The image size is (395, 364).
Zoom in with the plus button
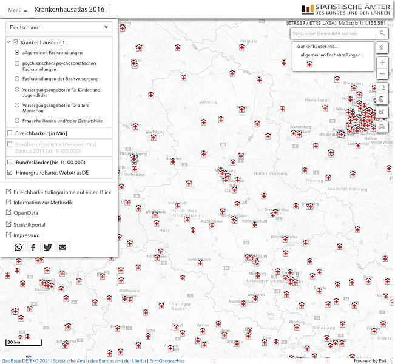(x=382, y=62)
